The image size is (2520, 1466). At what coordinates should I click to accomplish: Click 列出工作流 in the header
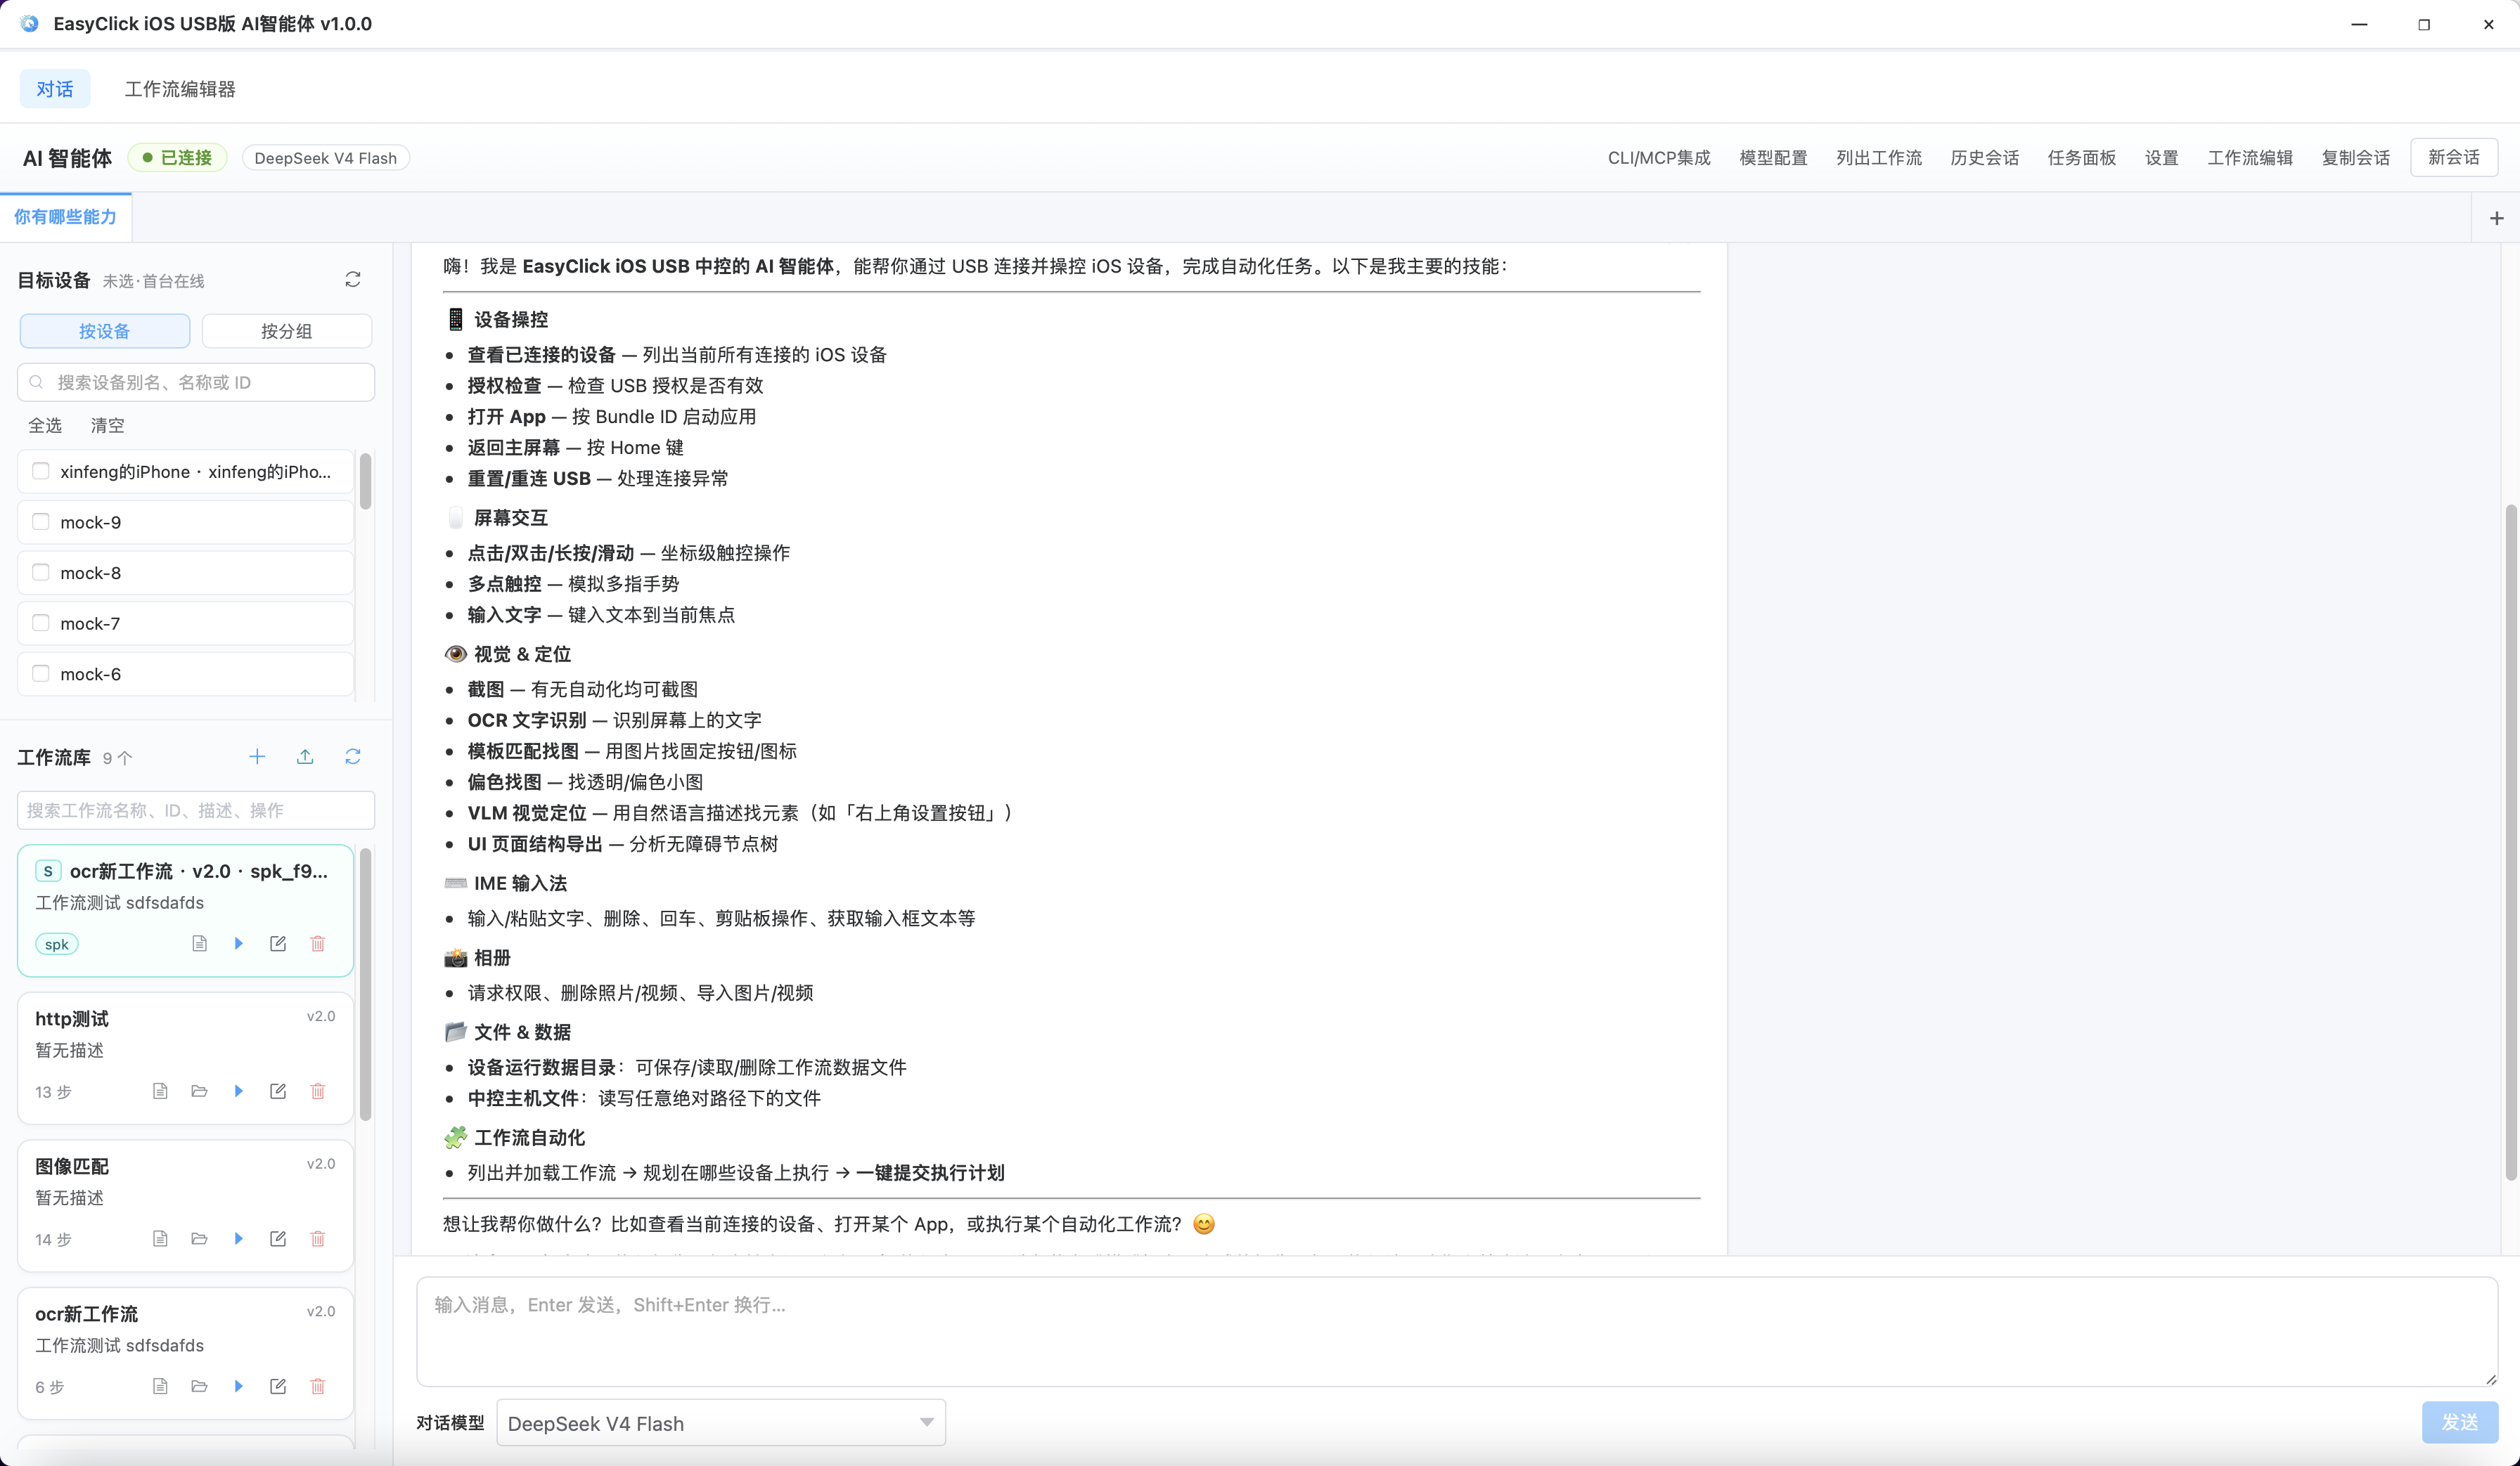[x=1879, y=158]
